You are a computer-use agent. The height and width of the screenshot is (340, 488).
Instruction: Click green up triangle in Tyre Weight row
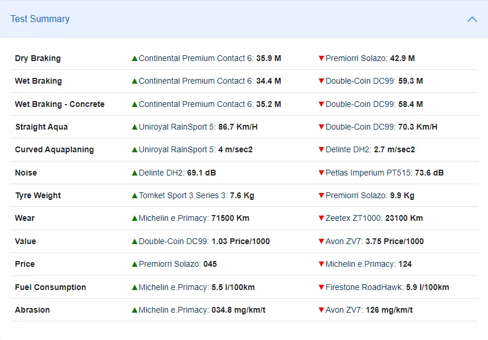pyautogui.click(x=135, y=195)
